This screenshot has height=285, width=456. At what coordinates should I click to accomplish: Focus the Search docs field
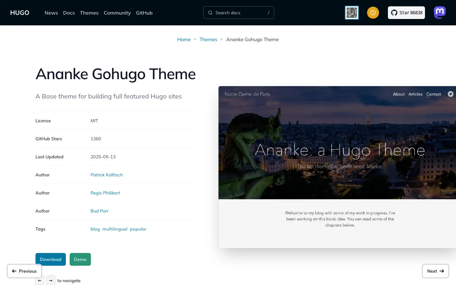(239, 13)
